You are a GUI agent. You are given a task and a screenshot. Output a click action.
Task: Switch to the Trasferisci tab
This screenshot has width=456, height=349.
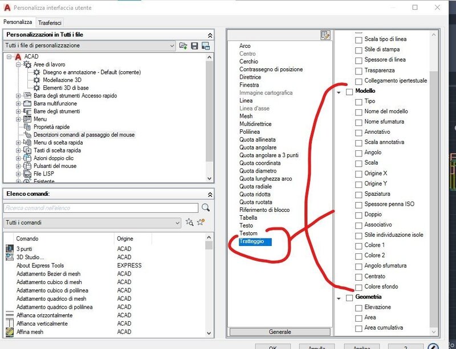click(50, 23)
